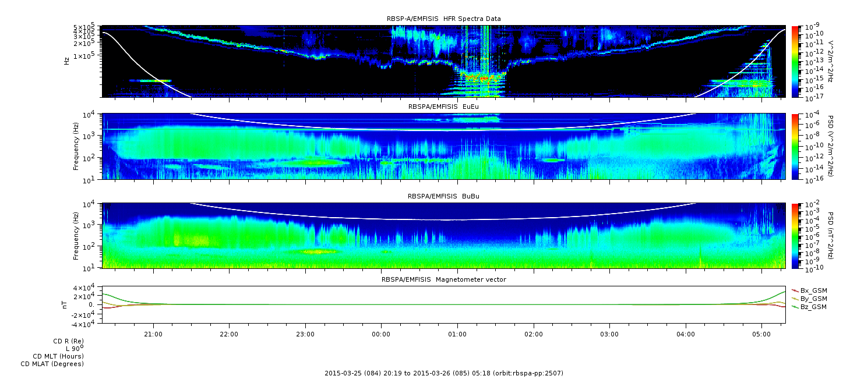The height and width of the screenshot is (383, 843).
Task: Click the 03:00 time axis label
Action: (x=609, y=334)
